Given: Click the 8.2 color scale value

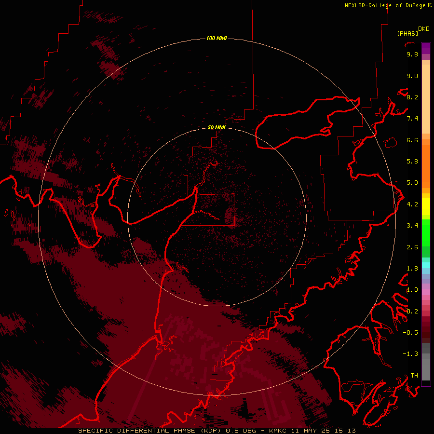Looking at the screenshot, I should tap(412, 97).
